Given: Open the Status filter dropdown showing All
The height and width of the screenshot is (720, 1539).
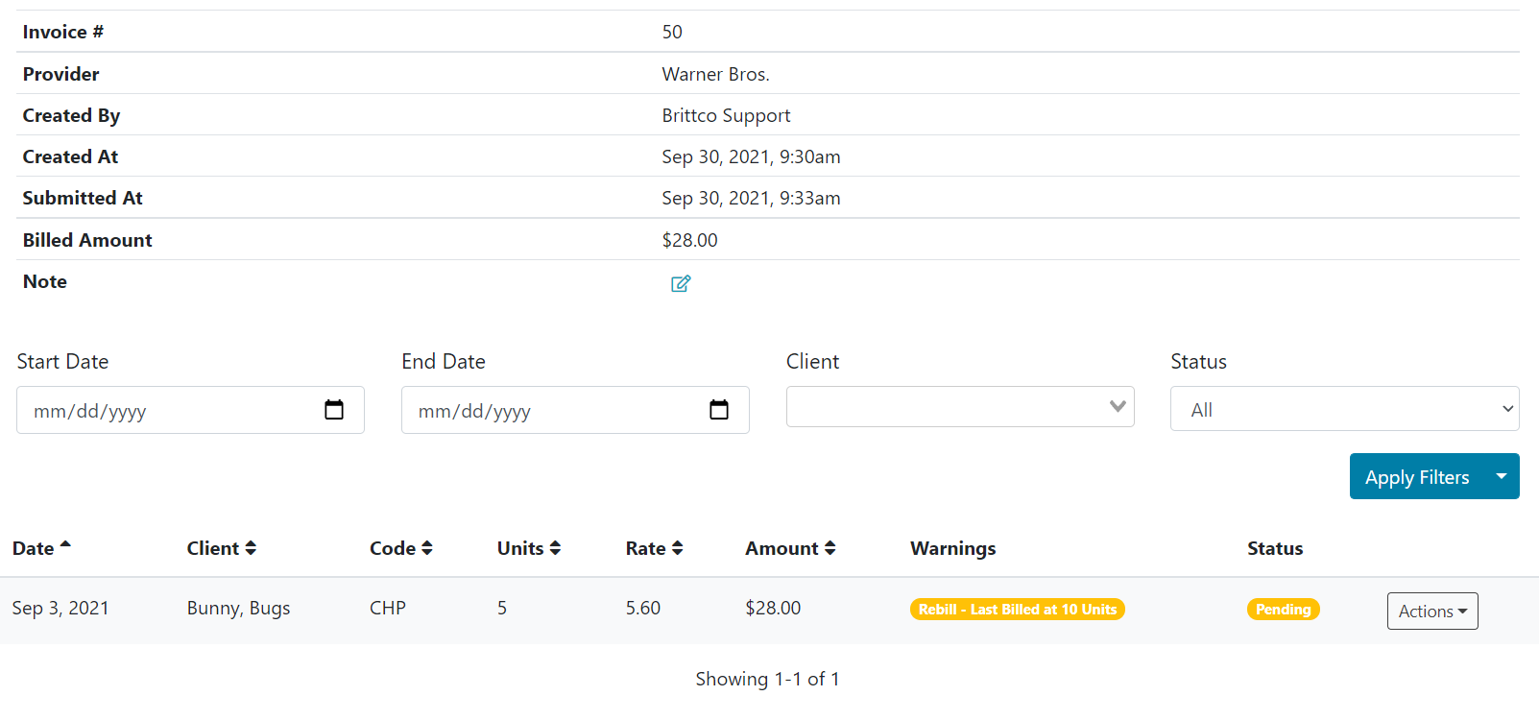Looking at the screenshot, I should (1344, 409).
